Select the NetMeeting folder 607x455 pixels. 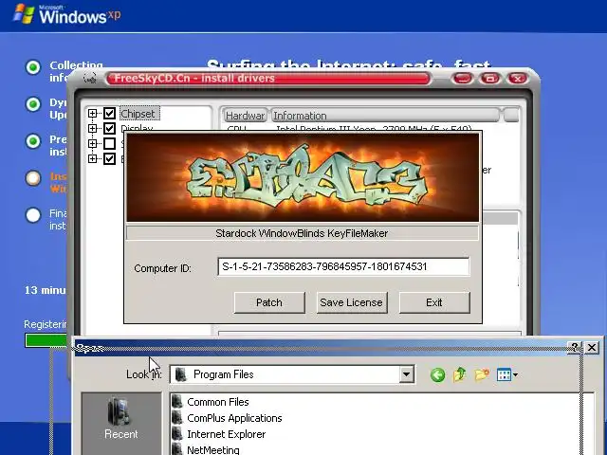(x=212, y=450)
